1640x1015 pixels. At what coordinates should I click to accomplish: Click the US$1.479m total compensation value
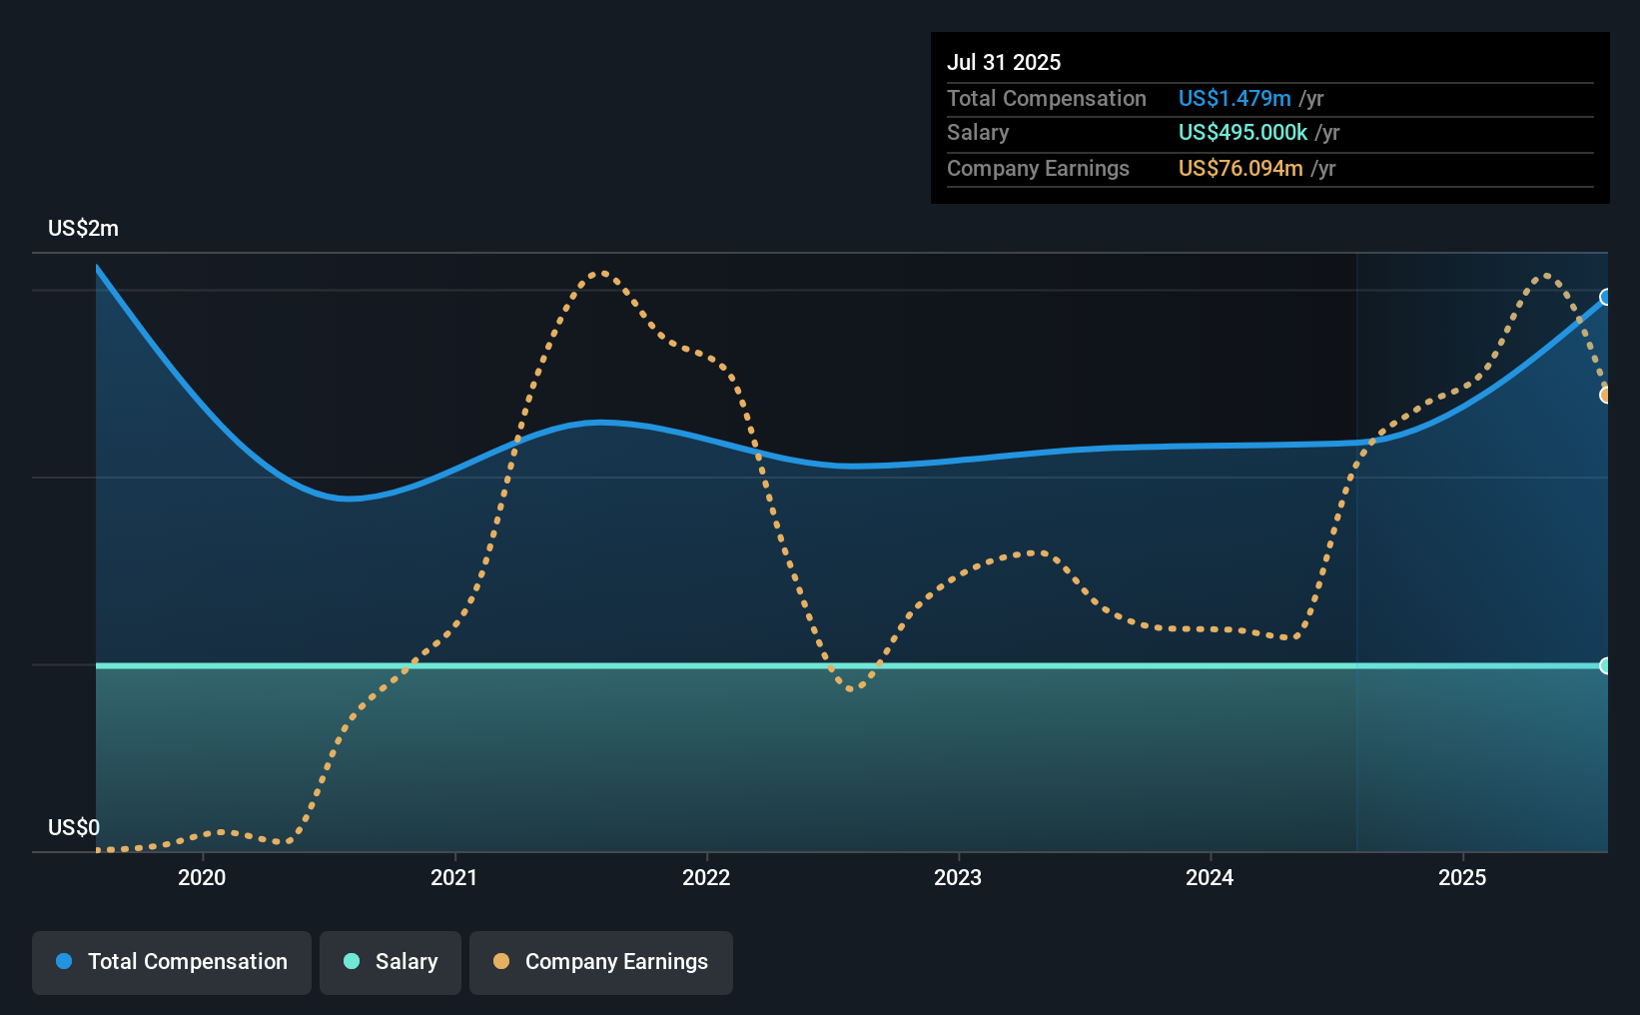[1234, 98]
